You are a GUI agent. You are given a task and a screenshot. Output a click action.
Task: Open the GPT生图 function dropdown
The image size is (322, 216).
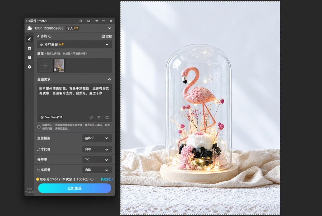tap(74, 44)
